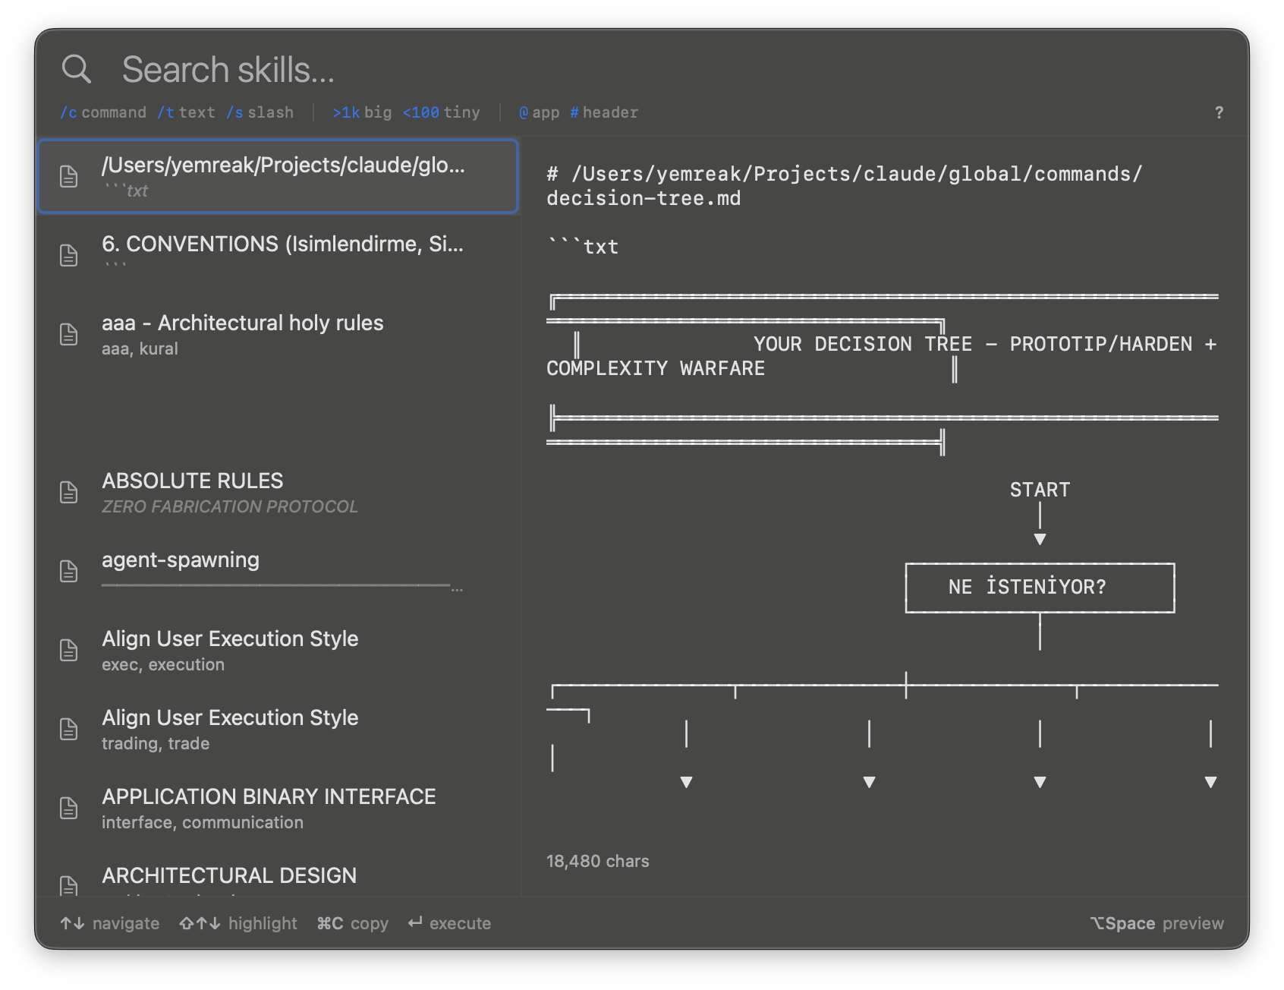Toggle the ">1k big" size filter

[x=362, y=112]
